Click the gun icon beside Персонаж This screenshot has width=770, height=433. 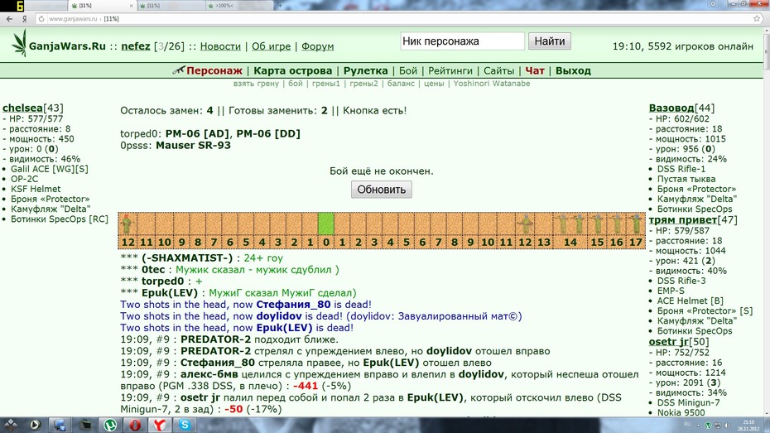tap(179, 70)
